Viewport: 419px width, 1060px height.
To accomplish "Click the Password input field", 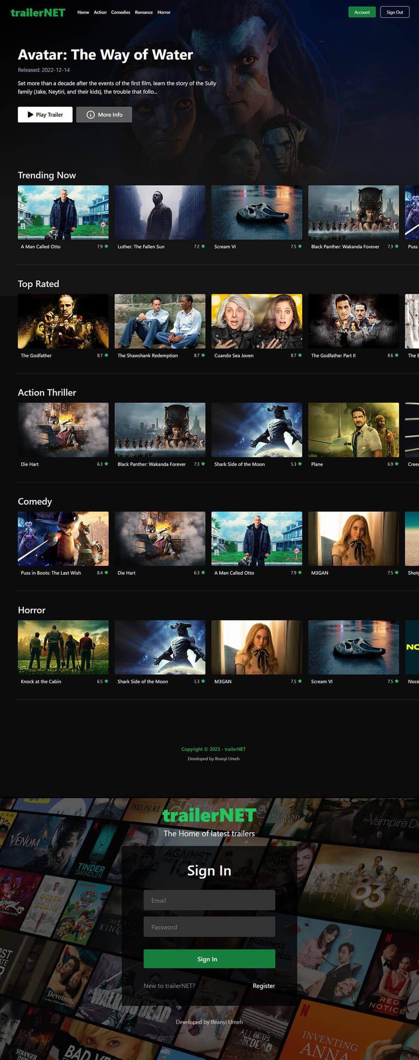I will [x=209, y=927].
